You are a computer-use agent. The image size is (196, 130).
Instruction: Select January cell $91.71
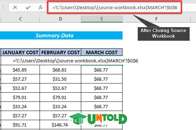click(x=20, y=125)
